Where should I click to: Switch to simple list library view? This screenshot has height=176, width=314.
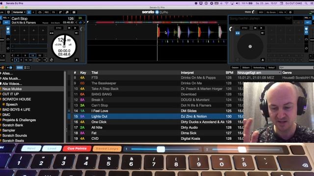pyautogui.click(x=20, y=67)
